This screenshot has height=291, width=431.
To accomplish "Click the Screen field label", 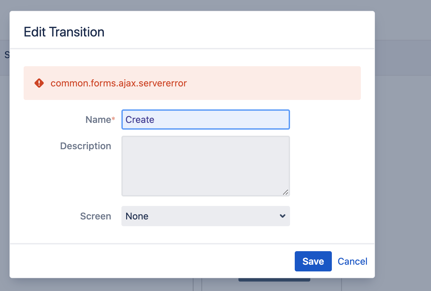I will (95, 216).
